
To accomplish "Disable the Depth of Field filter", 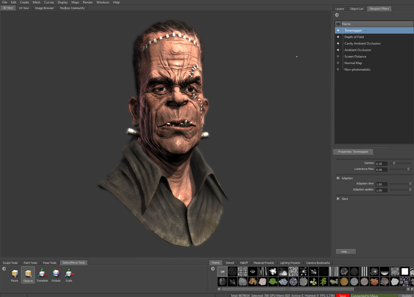I will [x=338, y=37].
